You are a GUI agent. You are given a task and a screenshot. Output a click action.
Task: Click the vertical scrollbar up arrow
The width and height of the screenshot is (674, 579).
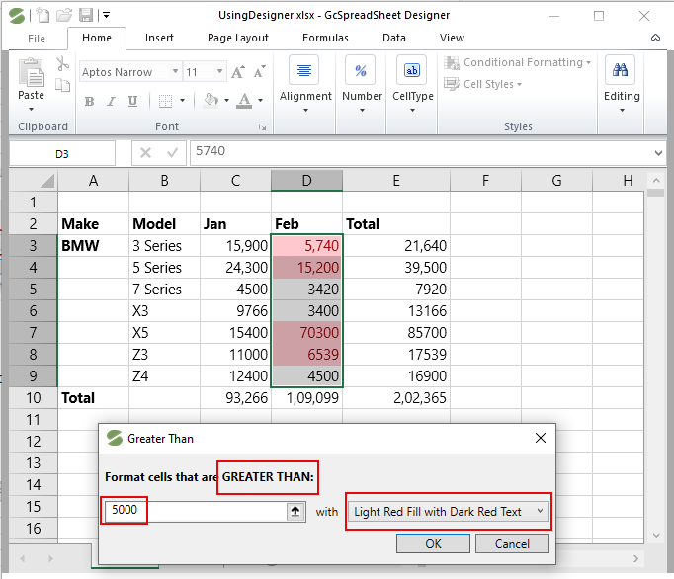tap(656, 181)
